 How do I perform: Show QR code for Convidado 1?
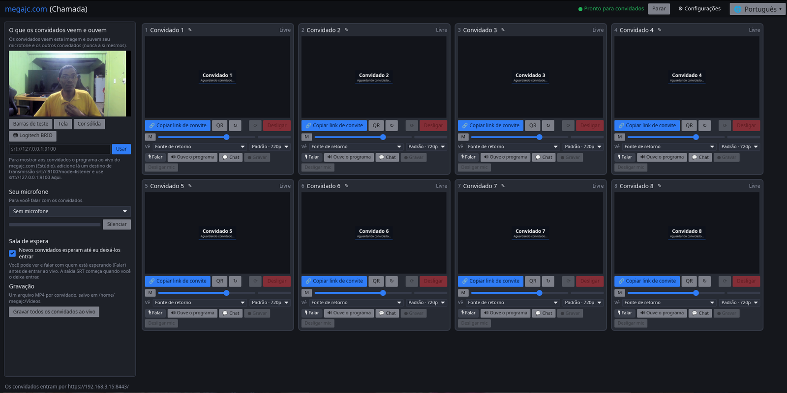coord(220,125)
